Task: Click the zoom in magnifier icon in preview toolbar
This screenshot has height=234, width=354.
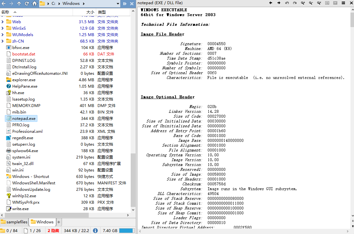Action: click(303, 3)
